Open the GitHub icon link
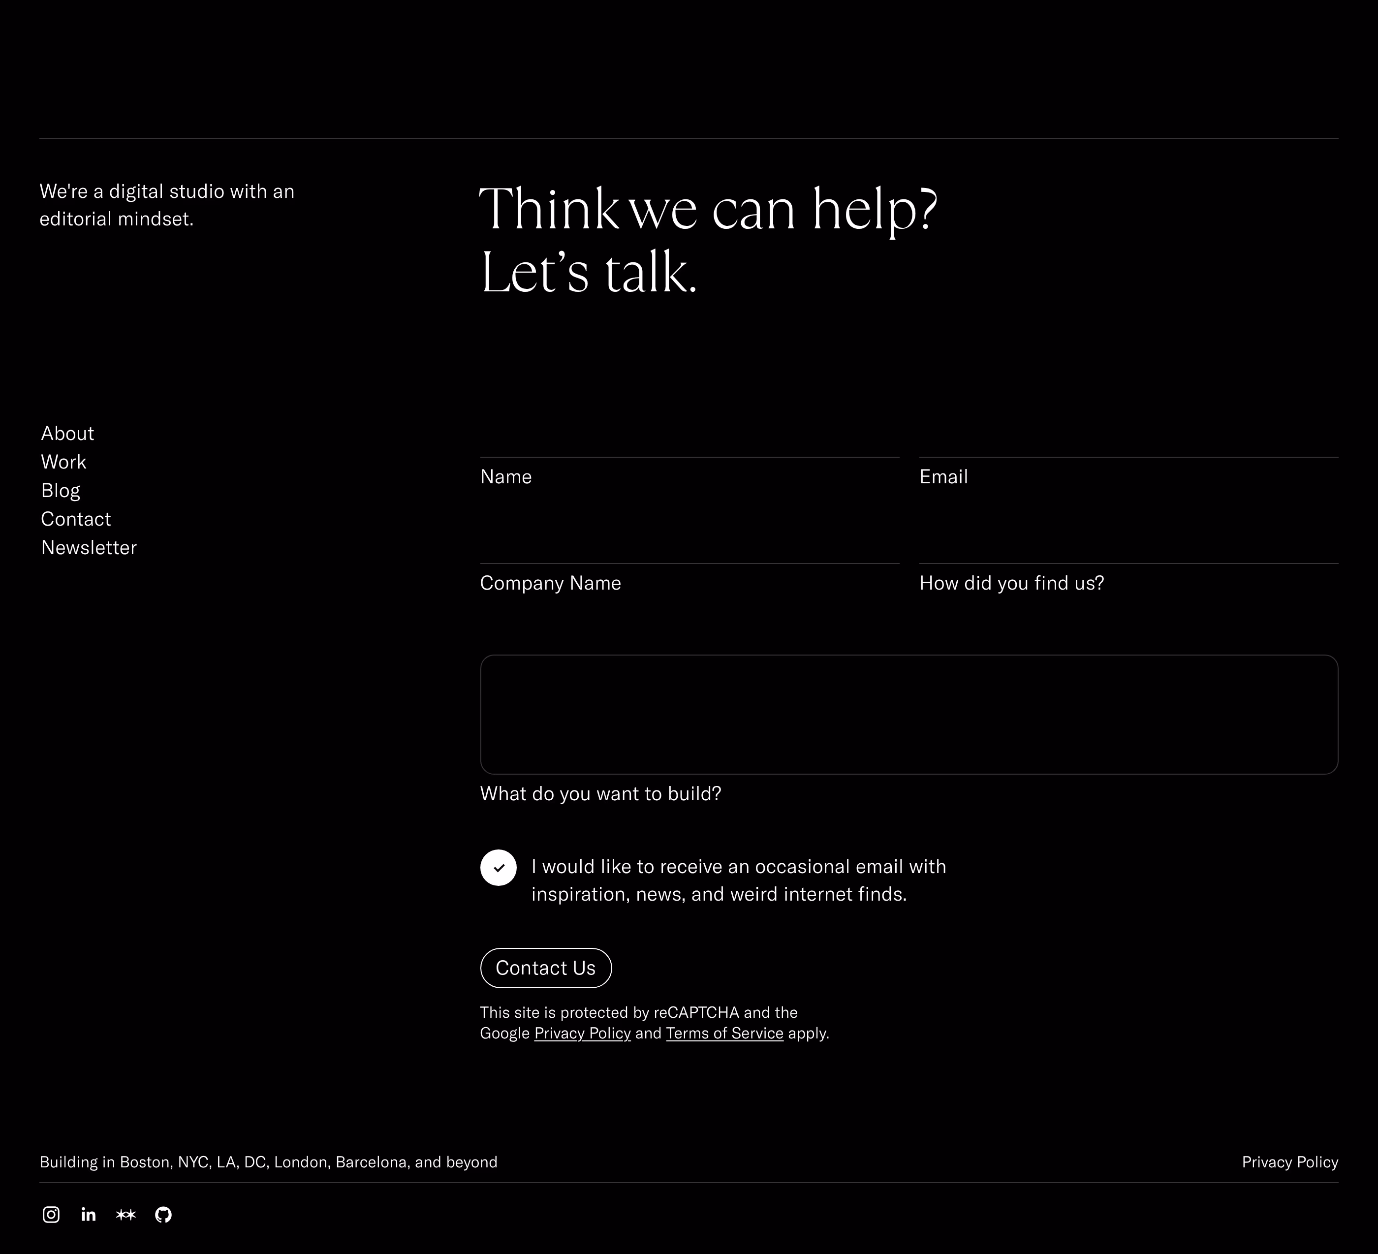The image size is (1378, 1254). pos(163,1214)
